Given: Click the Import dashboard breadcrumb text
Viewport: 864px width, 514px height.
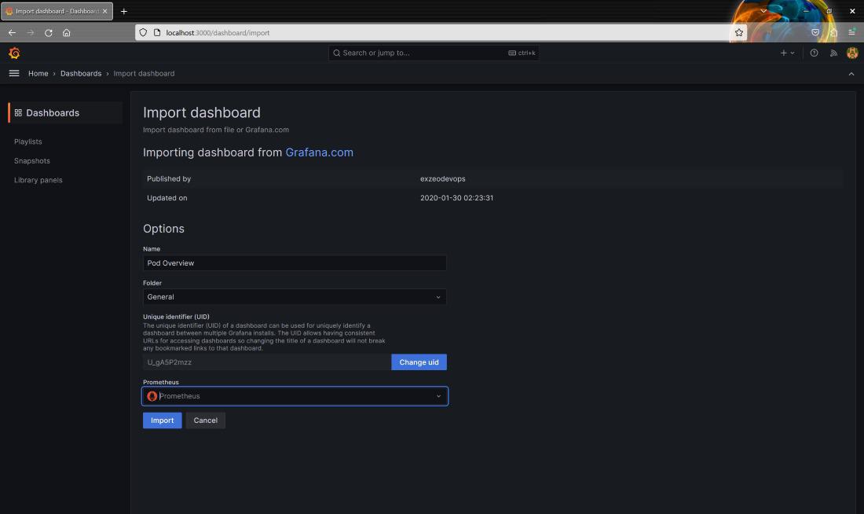Looking at the screenshot, I should [x=144, y=73].
